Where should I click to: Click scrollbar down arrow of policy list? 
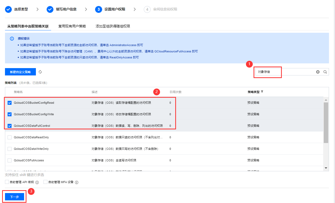click(x=326, y=168)
